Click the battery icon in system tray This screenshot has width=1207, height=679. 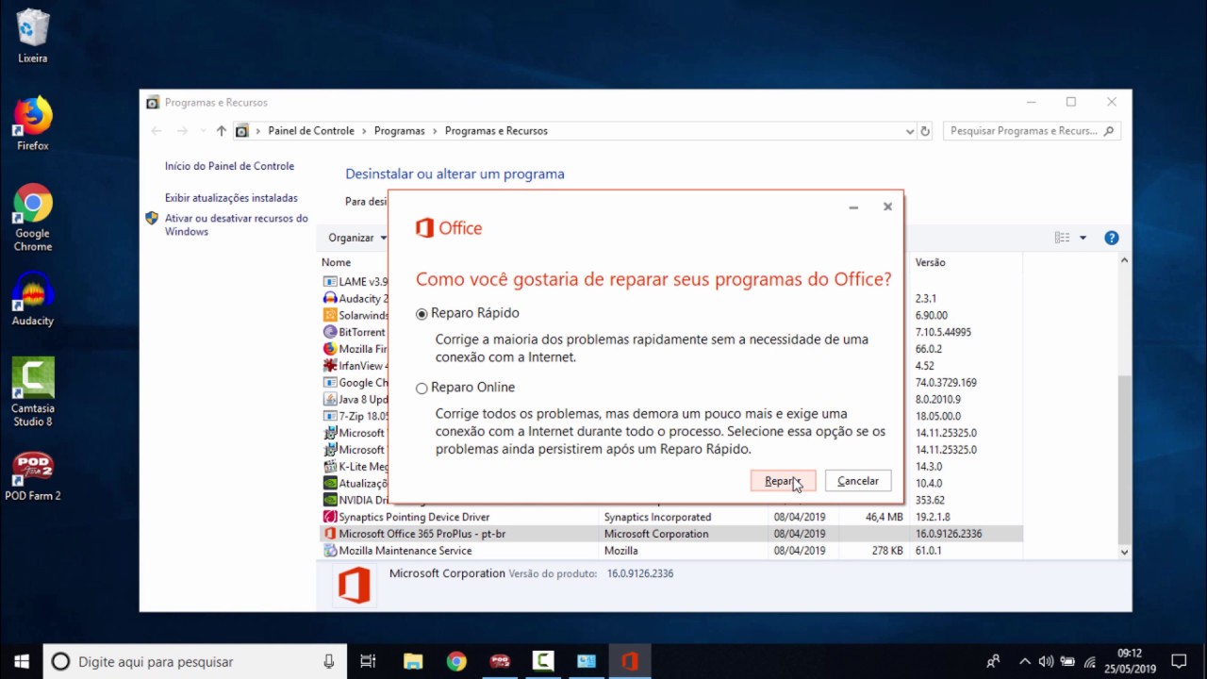click(x=1067, y=662)
